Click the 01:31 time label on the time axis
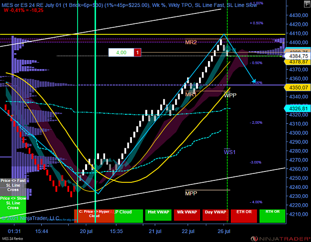Screen dimensions: 311x242 [14, 231]
